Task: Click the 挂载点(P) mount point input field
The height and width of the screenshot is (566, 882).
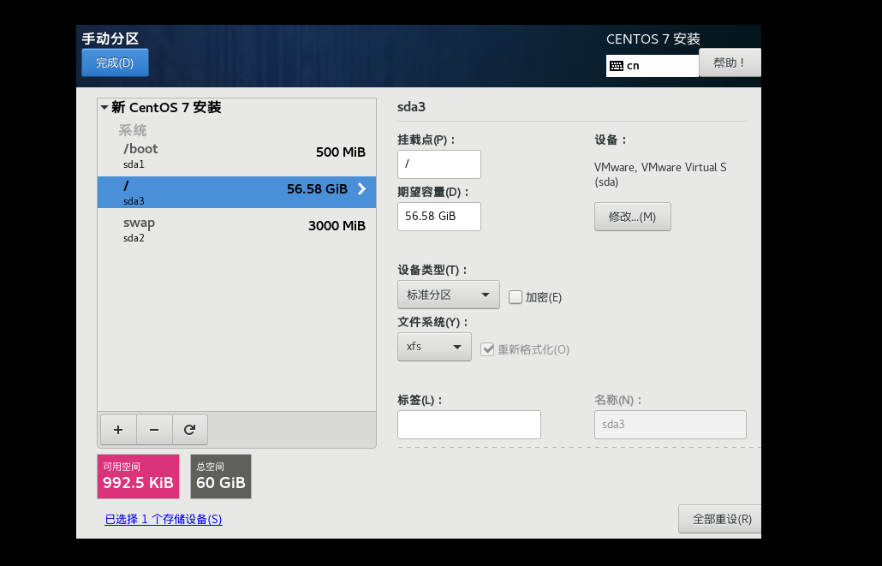Action: click(439, 164)
